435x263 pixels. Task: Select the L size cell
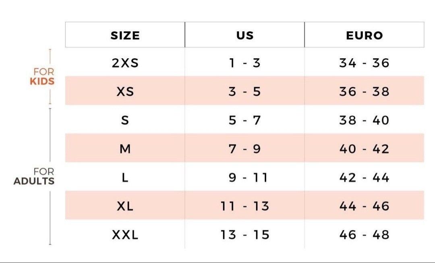click(x=125, y=177)
